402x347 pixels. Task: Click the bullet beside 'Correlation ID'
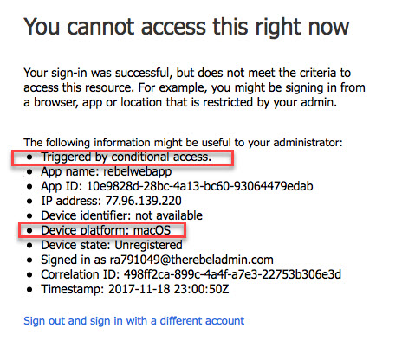[x=29, y=275]
